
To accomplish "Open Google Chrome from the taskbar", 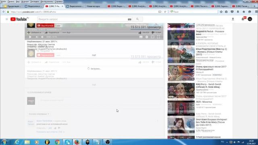I will point(57,142).
